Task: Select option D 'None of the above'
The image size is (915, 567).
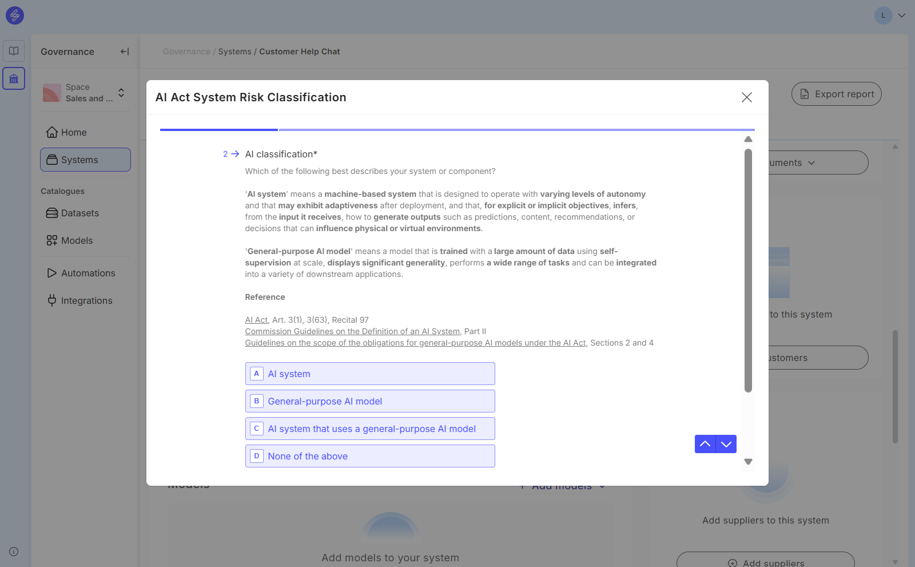Action: click(370, 456)
